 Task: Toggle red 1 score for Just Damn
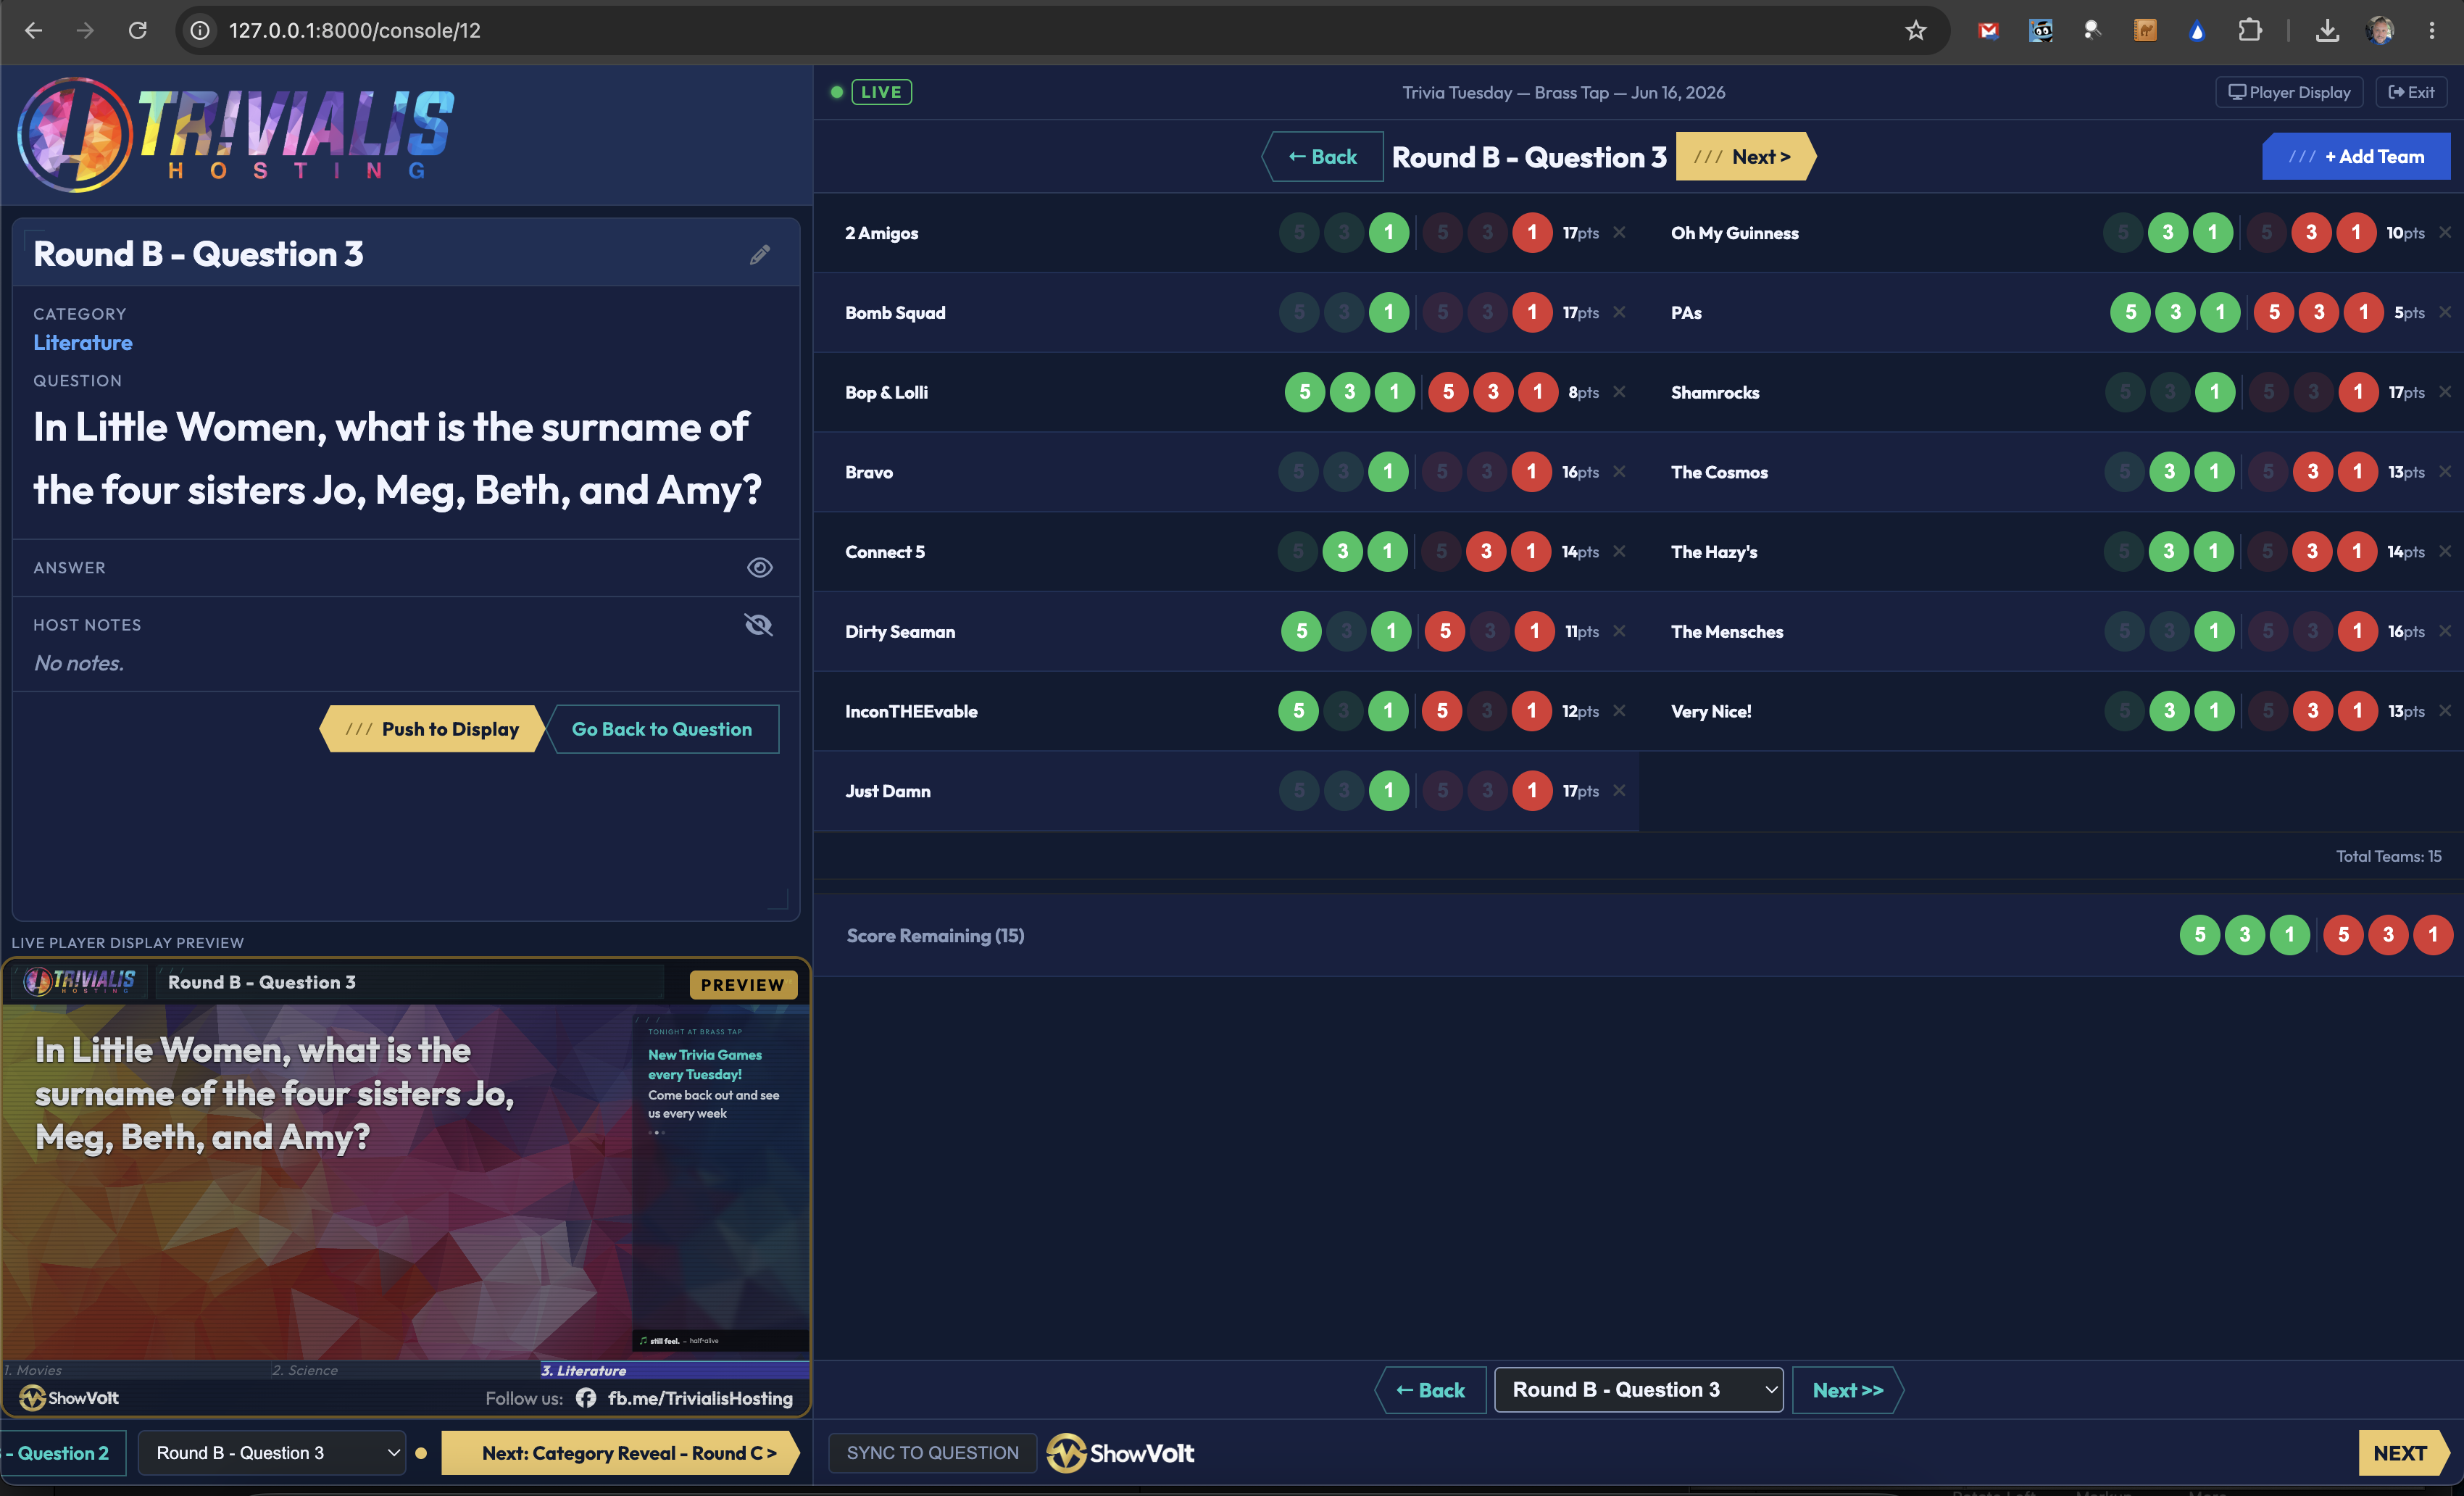pos(1532,791)
